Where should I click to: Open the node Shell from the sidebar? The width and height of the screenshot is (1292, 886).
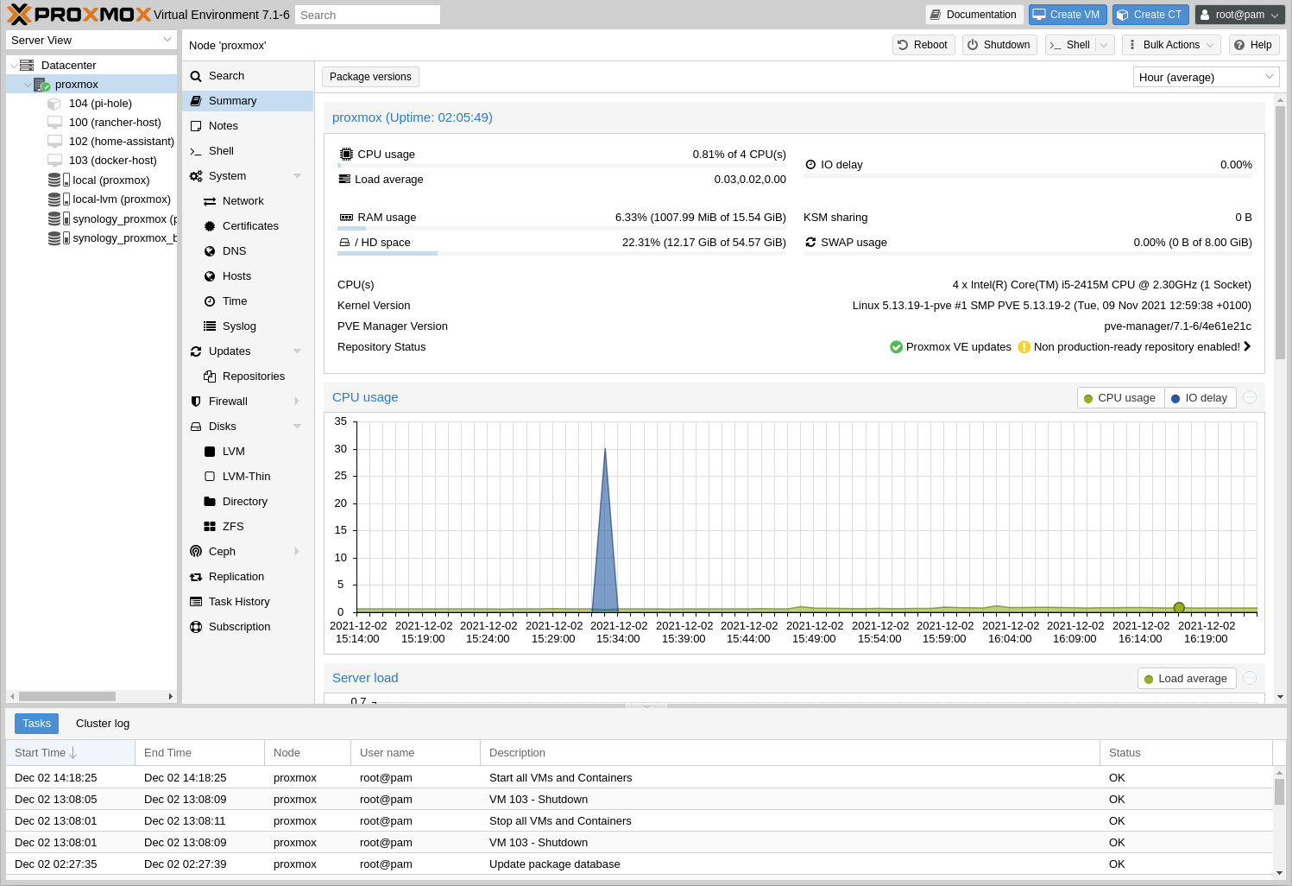[x=221, y=150]
